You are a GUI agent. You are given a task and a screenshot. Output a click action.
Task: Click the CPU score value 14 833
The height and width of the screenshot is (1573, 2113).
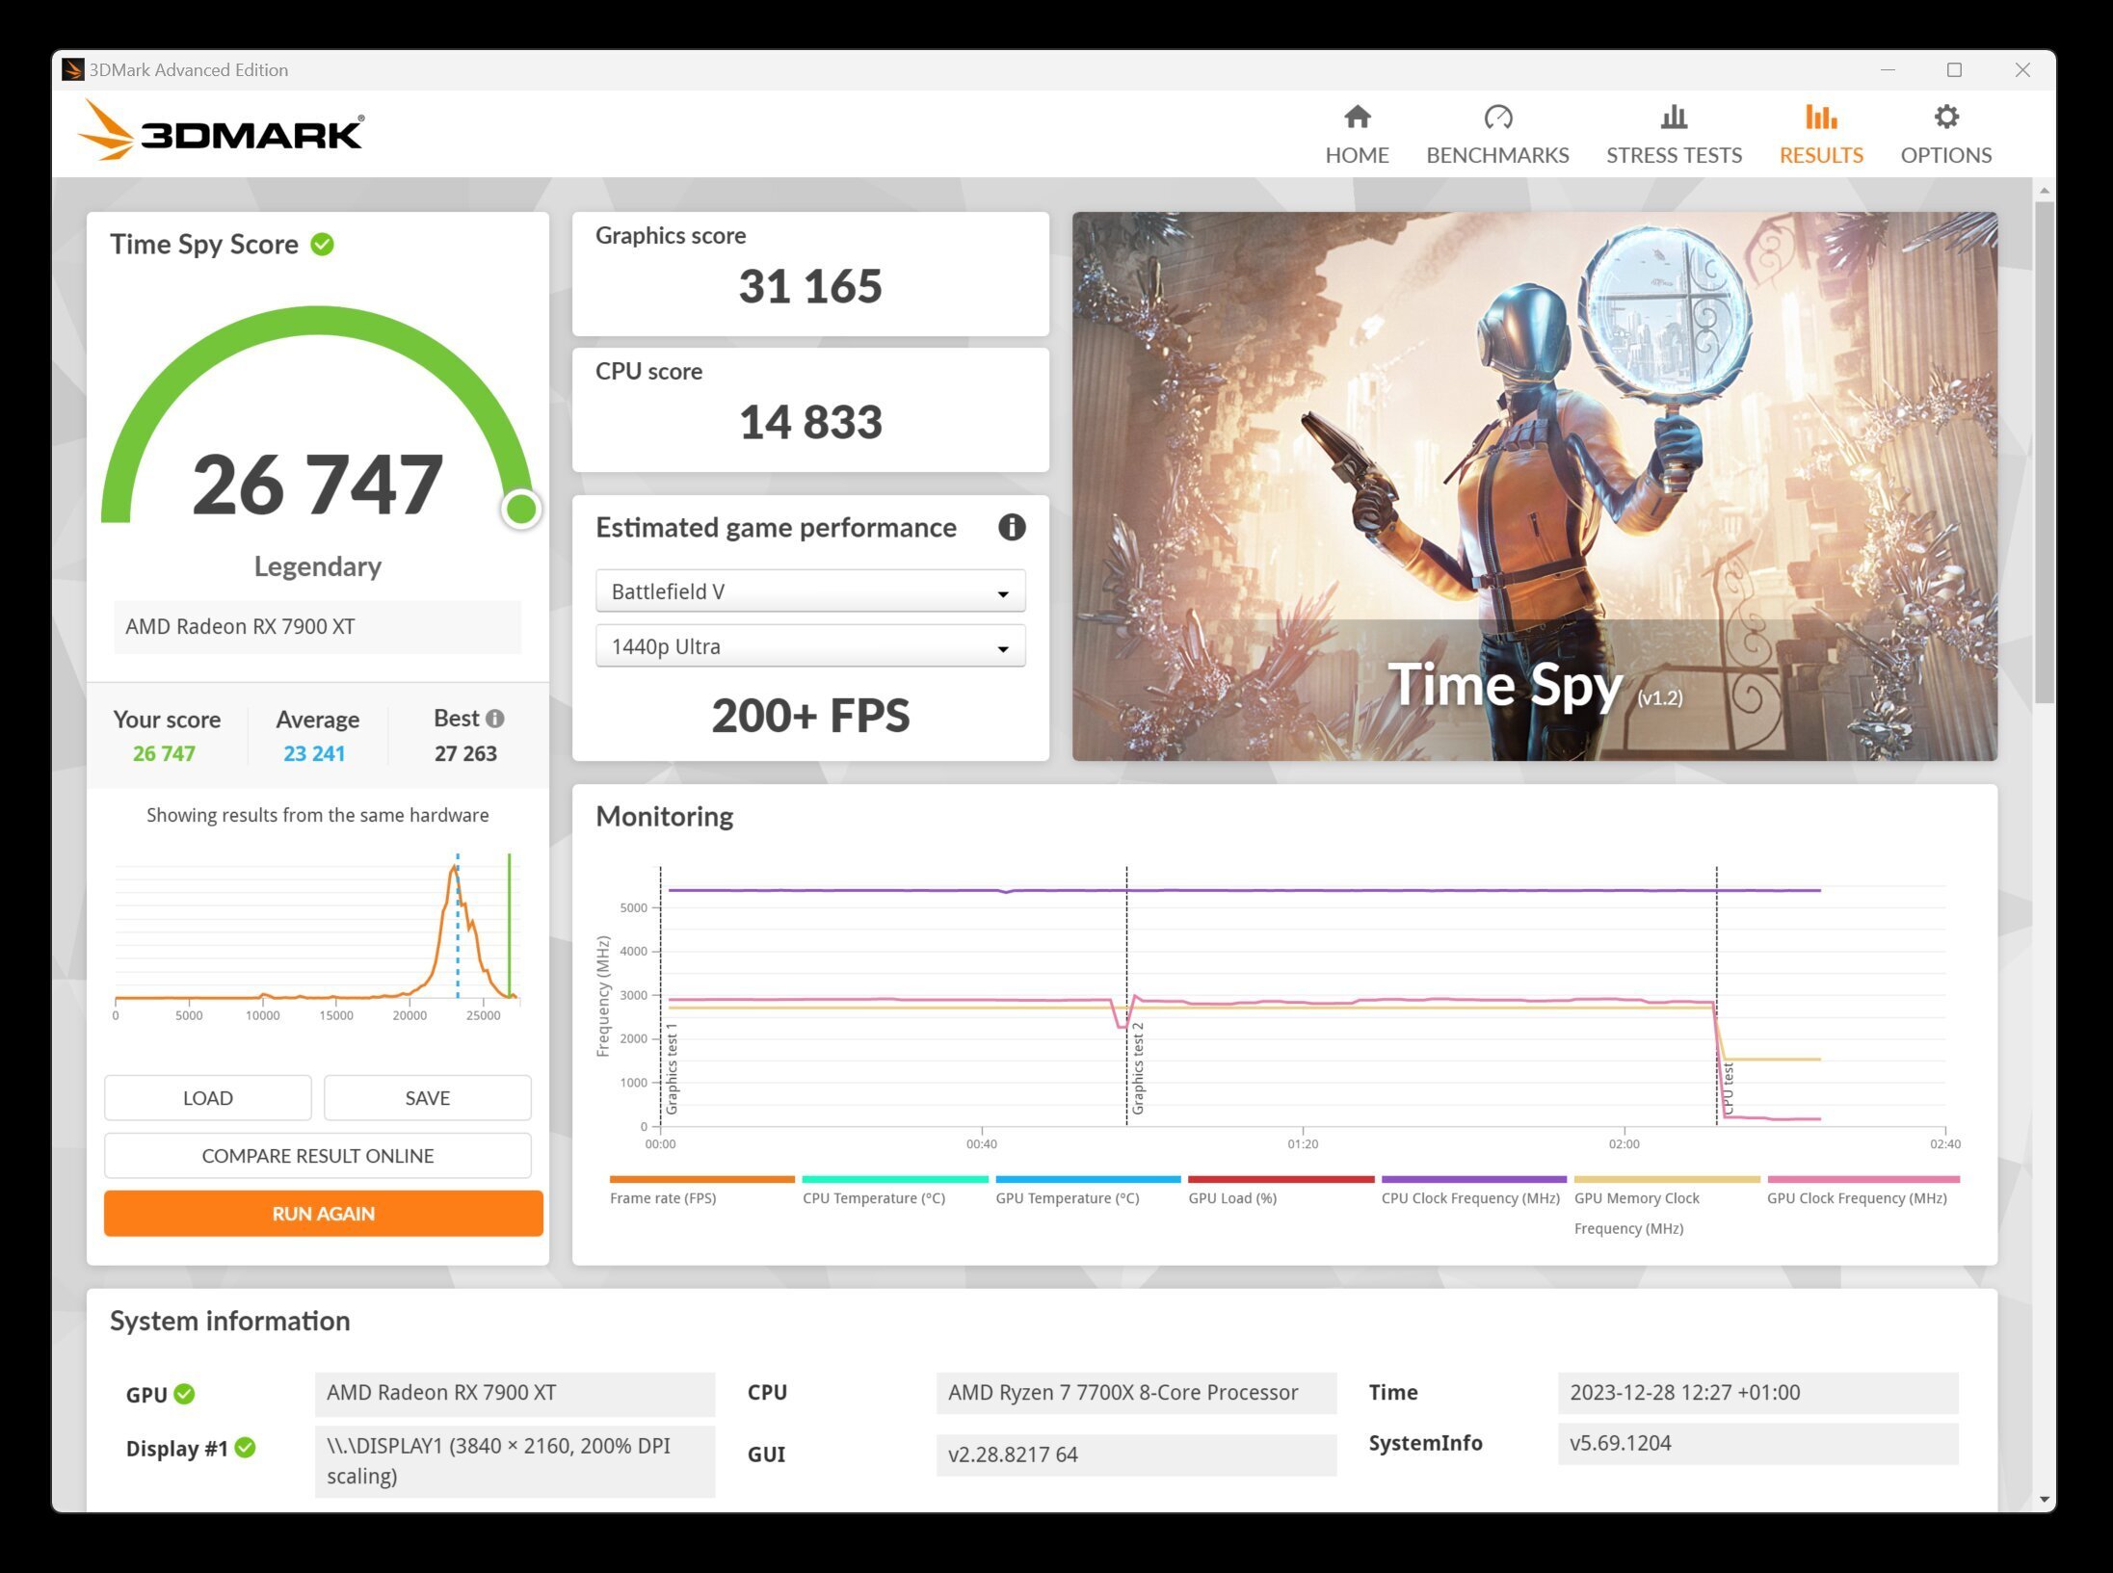click(810, 423)
